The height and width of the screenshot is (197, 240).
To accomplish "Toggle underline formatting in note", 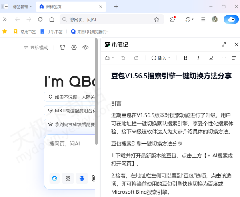I will (211, 58).
